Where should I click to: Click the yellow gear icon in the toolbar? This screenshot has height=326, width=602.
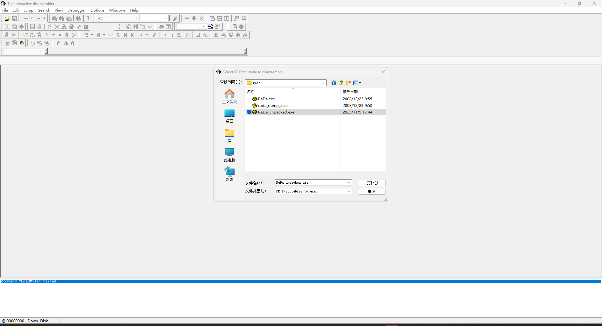22,43
